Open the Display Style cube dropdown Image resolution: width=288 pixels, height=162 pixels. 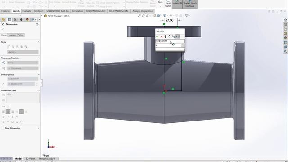(165, 16)
